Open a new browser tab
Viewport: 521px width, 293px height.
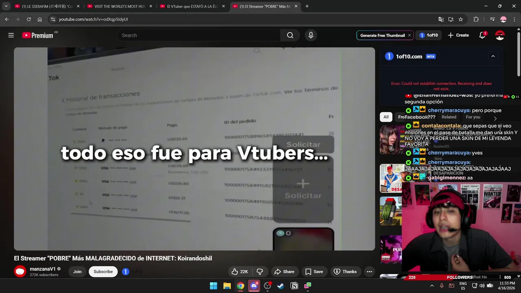307,6
